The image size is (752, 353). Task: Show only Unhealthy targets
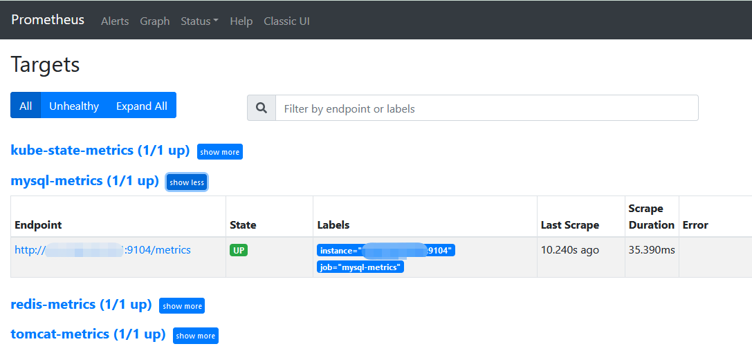[x=74, y=106]
